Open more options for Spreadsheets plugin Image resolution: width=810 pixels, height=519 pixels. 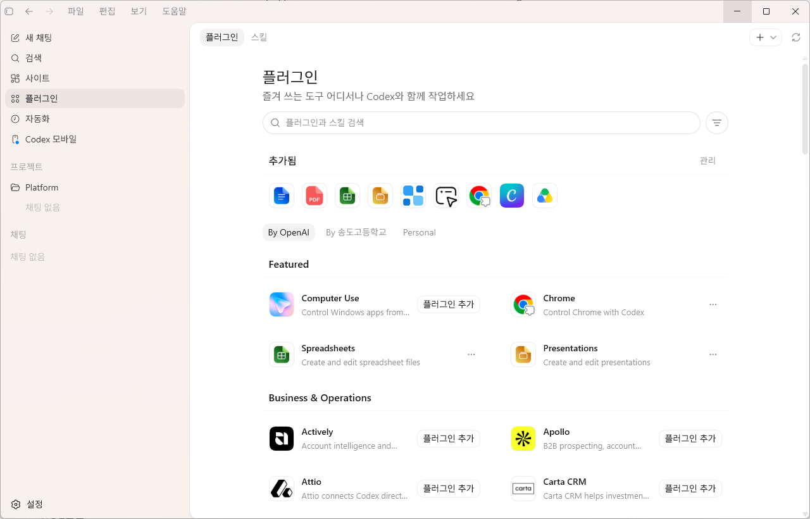tap(471, 354)
